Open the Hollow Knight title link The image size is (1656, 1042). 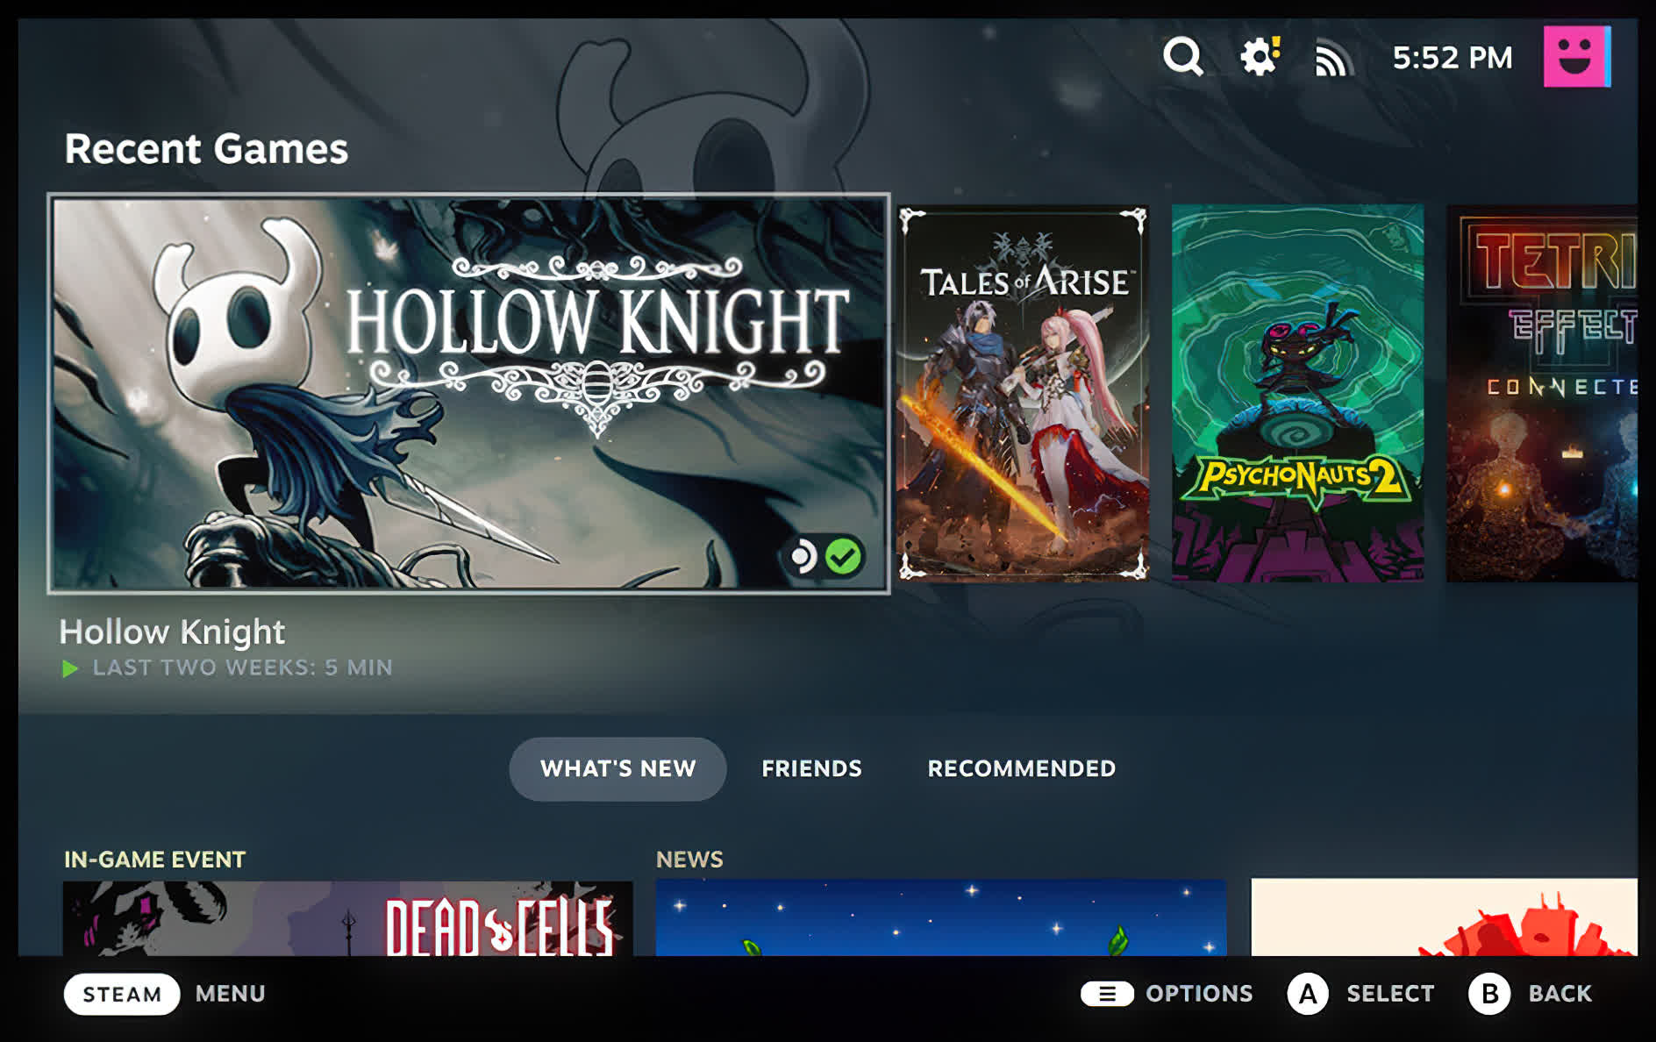tap(172, 631)
